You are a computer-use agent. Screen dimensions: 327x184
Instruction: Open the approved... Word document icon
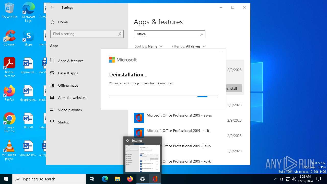click(x=28, y=65)
